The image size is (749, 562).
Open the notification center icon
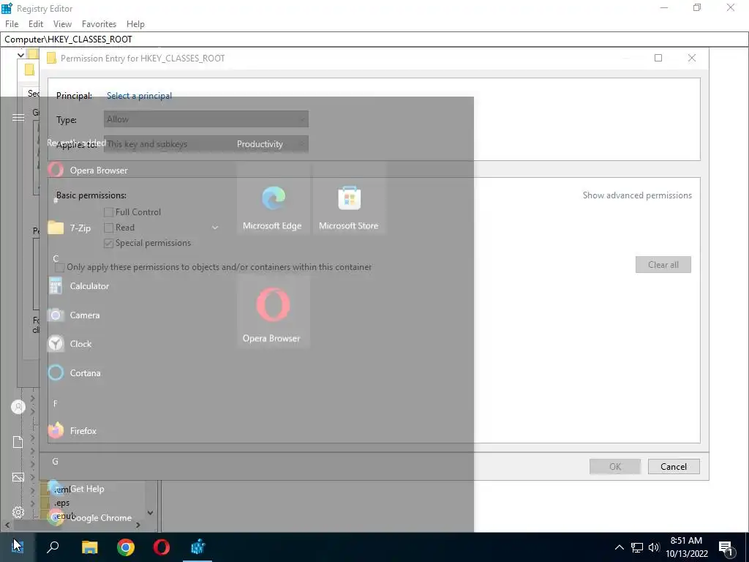coord(726,548)
